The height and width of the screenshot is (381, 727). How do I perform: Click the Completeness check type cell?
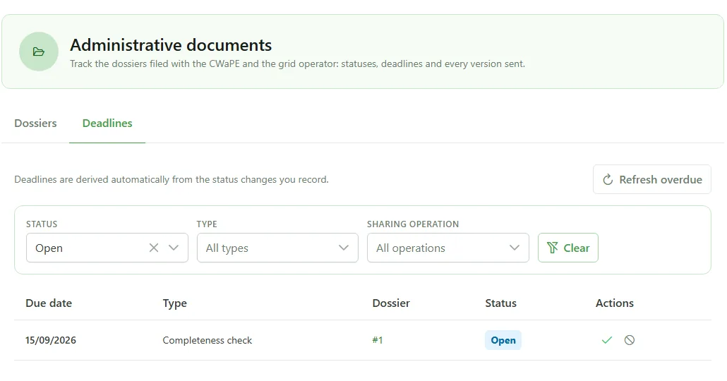[208, 340]
